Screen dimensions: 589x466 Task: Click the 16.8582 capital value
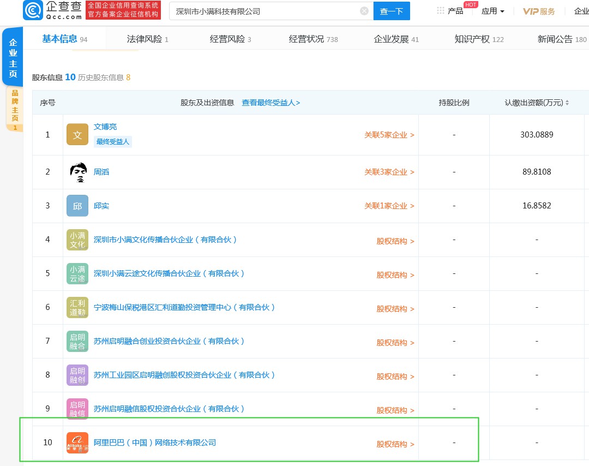click(x=537, y=206)
